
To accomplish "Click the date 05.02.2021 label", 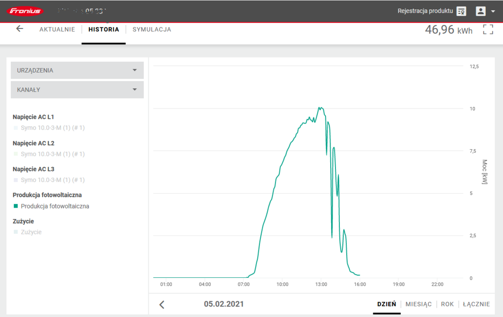I will 224,304.
